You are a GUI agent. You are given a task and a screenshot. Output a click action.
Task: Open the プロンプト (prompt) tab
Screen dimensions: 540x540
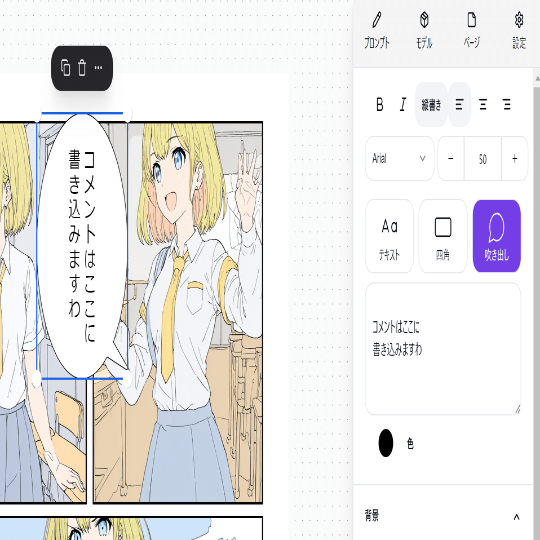click(377, 30)
